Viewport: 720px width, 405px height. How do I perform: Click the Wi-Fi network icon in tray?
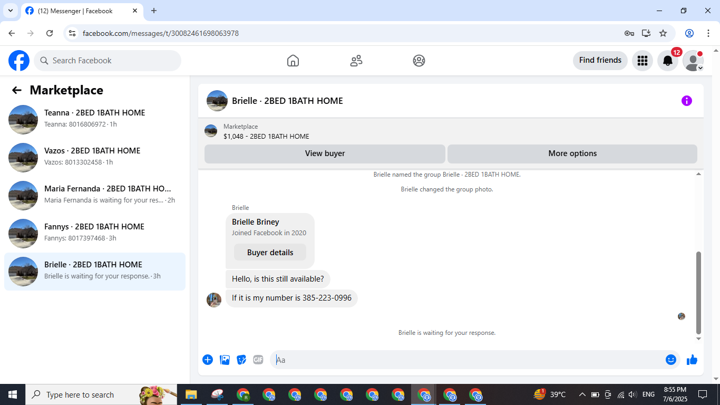click(x=620, y=394)
